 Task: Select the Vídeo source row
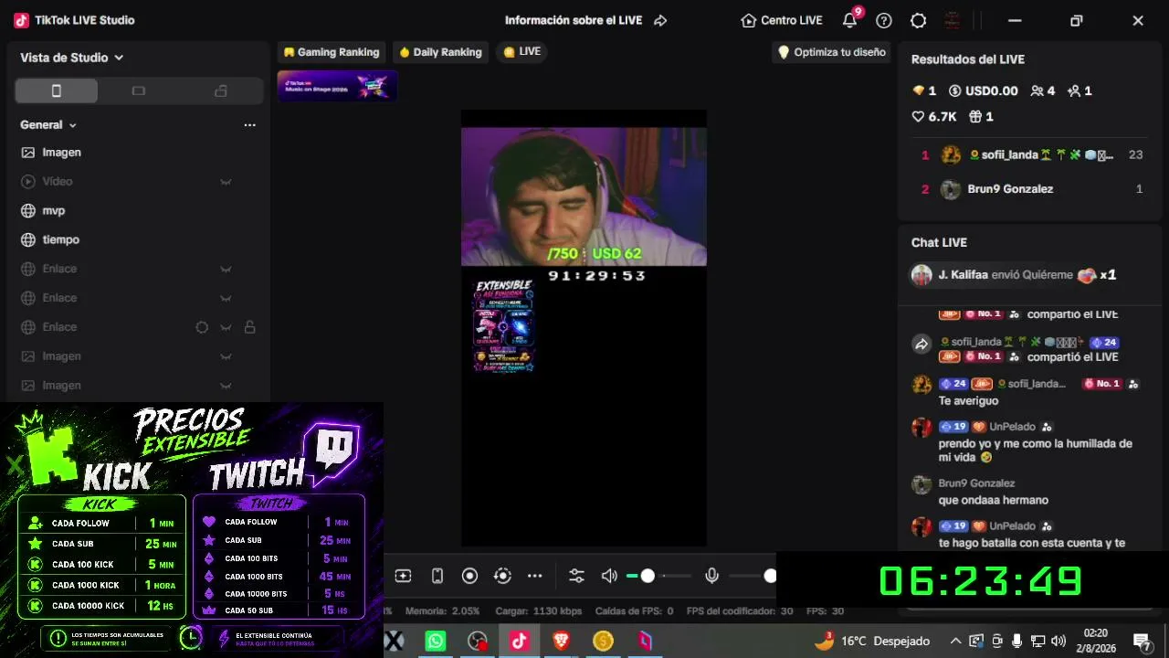137,181
